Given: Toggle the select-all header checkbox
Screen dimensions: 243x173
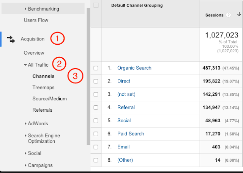Looking at the screenshot, I should click(x=96, y=5).
